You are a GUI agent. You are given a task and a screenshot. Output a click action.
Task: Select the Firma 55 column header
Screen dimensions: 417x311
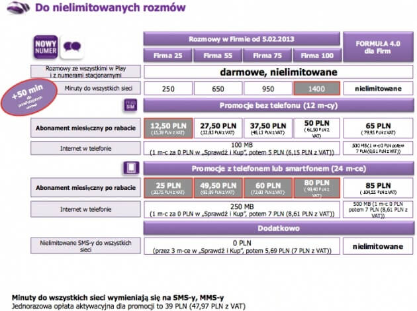click(x=218, y=56)
